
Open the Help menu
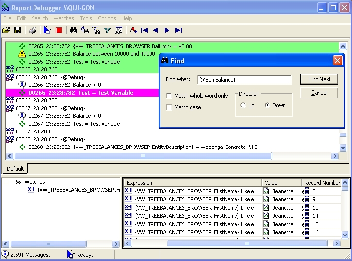pyautogui.click(x=127, y=18)
